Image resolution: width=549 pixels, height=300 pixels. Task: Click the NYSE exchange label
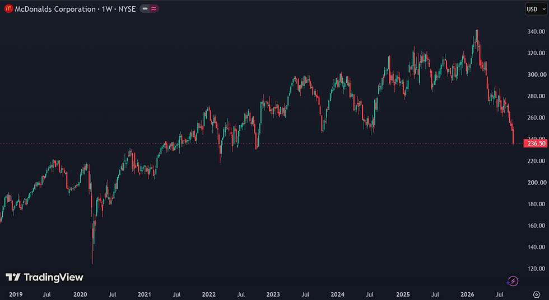[127, 9]
